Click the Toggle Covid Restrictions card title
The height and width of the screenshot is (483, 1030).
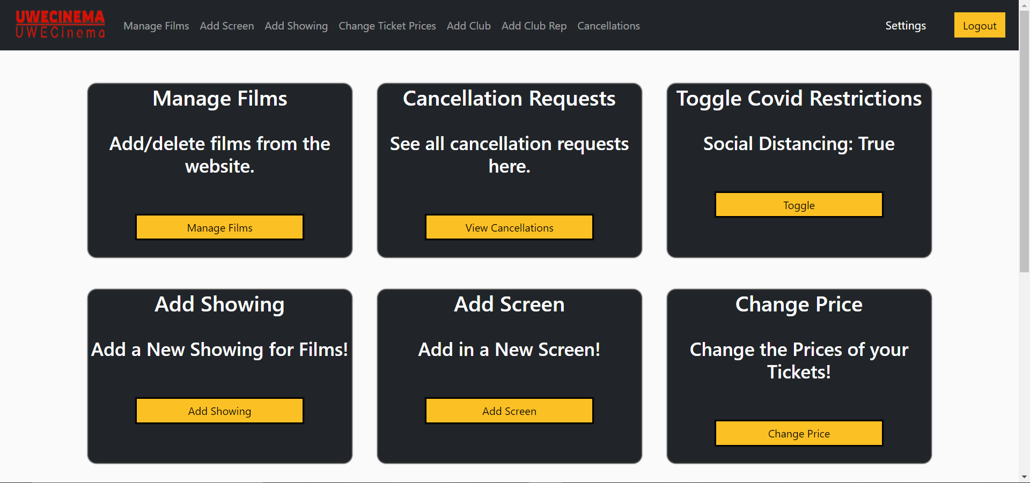799,99
